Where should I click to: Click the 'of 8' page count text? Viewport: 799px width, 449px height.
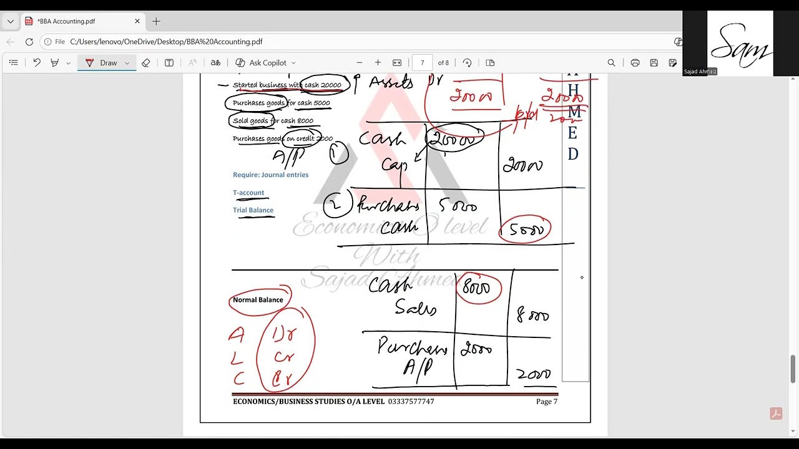tap(443, 63)
